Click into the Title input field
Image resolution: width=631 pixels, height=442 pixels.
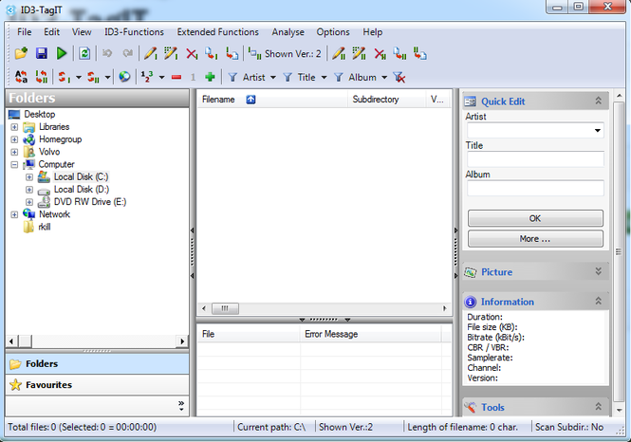point(535,159)
